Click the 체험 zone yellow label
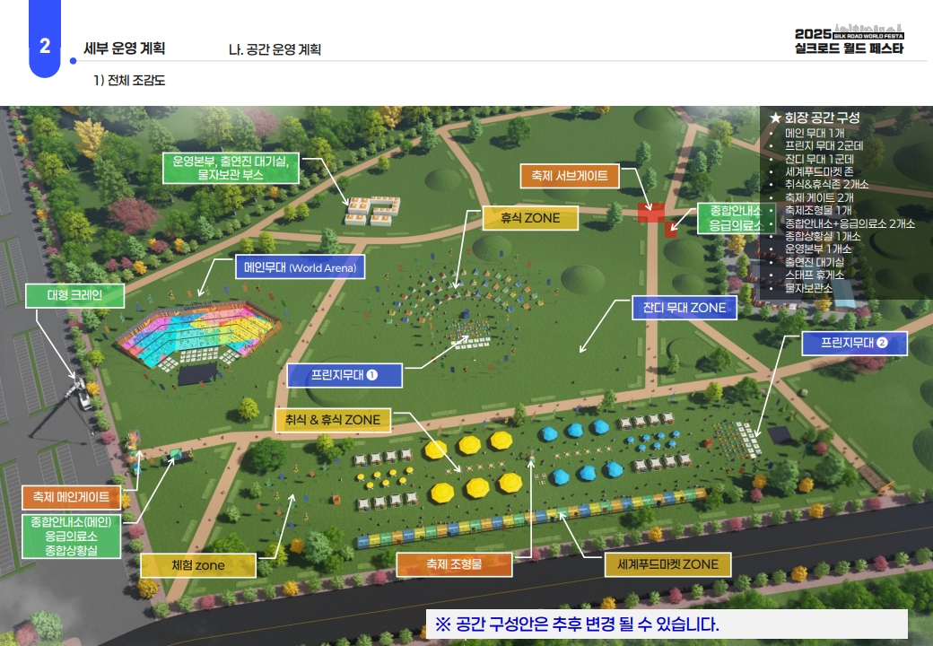Screen dimensions: 933x646 click(197, 565)
